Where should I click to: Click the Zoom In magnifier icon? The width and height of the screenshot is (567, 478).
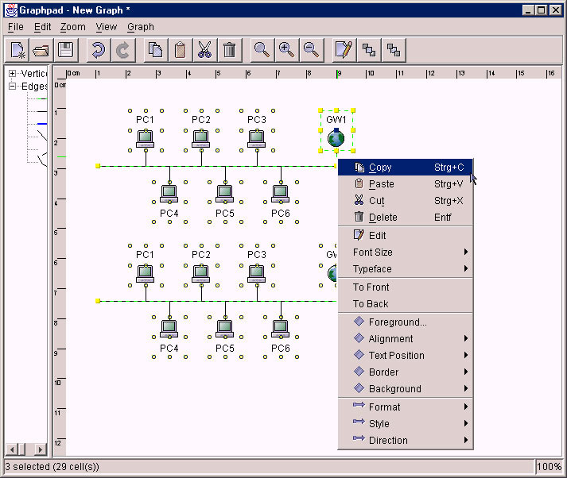coord(286,50)
